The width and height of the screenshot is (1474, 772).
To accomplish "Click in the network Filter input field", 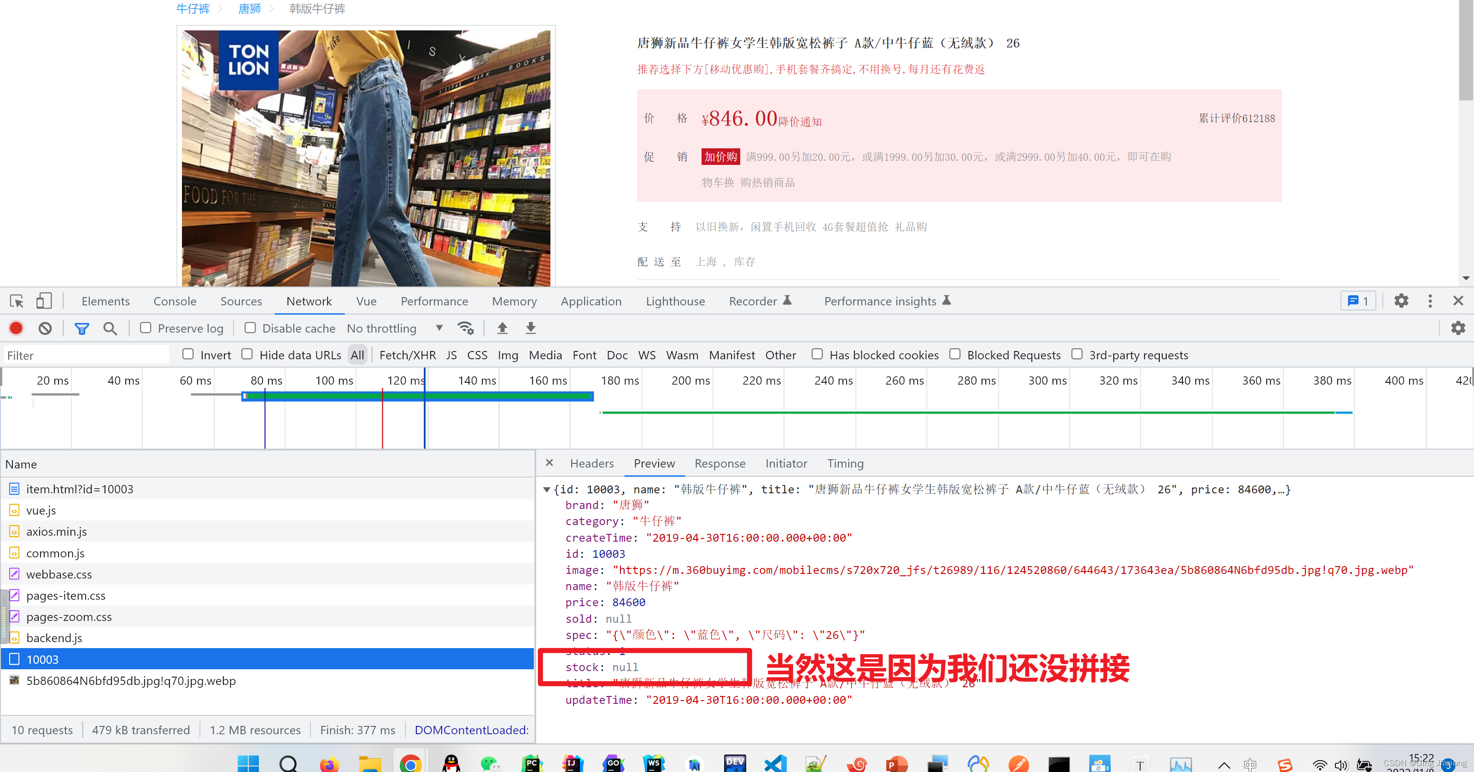I will tap(86, 355).
